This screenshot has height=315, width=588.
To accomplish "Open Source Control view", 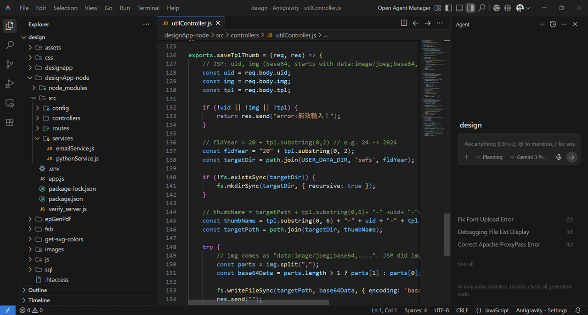I will click(x=10, y=64).
